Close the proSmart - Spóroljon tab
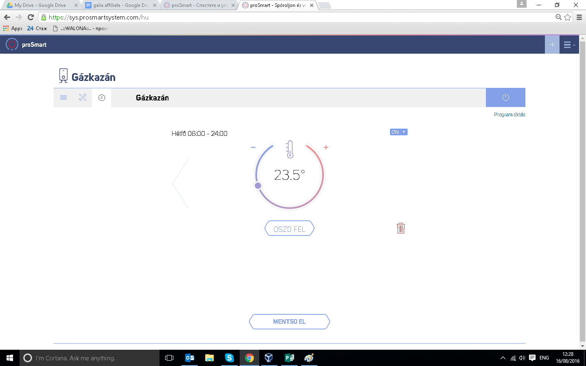 point(312,5)
